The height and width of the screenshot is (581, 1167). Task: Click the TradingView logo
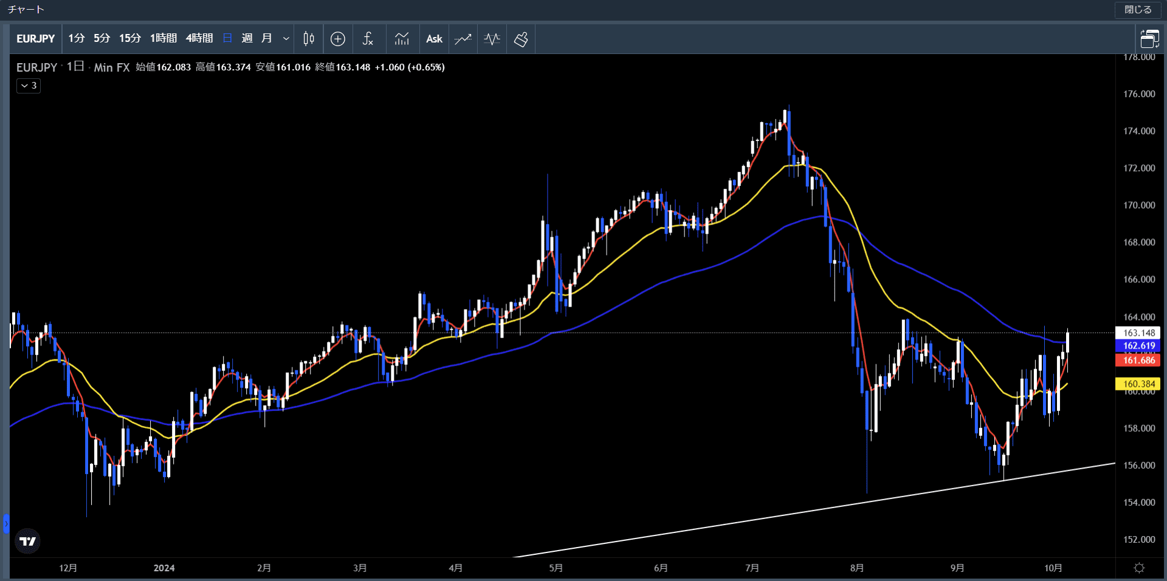click(x=27, y=541)
